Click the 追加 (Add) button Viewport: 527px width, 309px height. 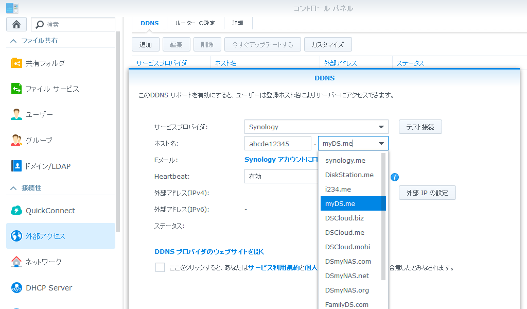click(146, 44)
